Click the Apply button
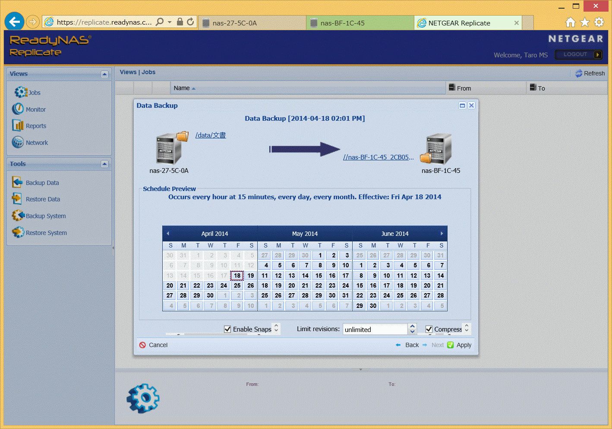This screenshot has height=429, width=612. tap(460, 345)
